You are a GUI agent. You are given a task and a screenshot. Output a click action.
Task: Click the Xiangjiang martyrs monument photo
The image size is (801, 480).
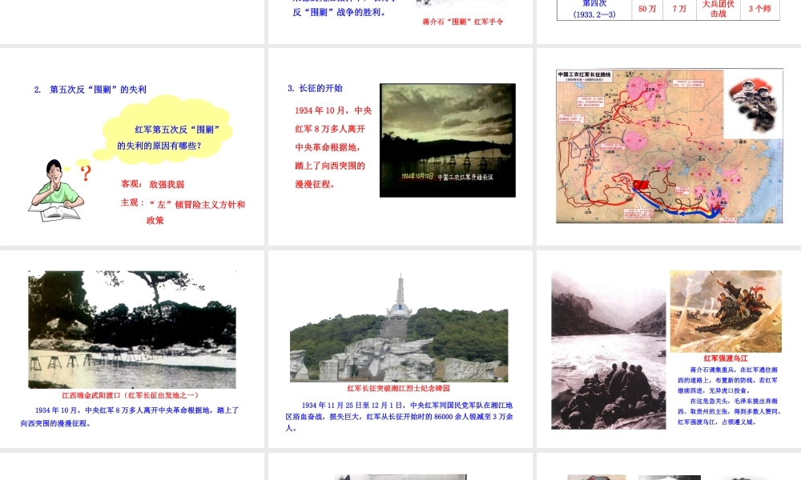pyautogui.click(x=399, y=328)
